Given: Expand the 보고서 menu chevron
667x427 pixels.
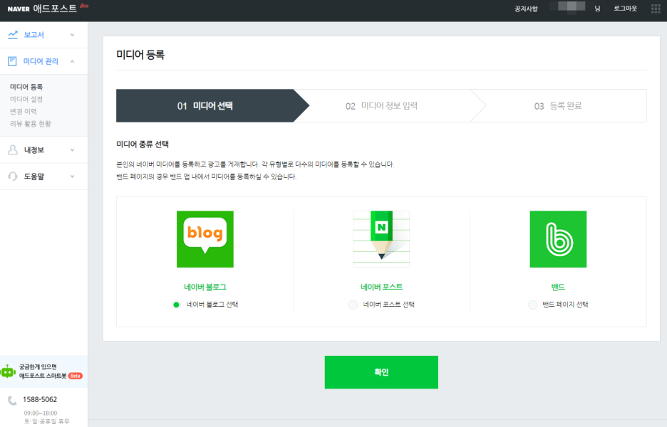Looking at the screenshot, I should (72, 35).
